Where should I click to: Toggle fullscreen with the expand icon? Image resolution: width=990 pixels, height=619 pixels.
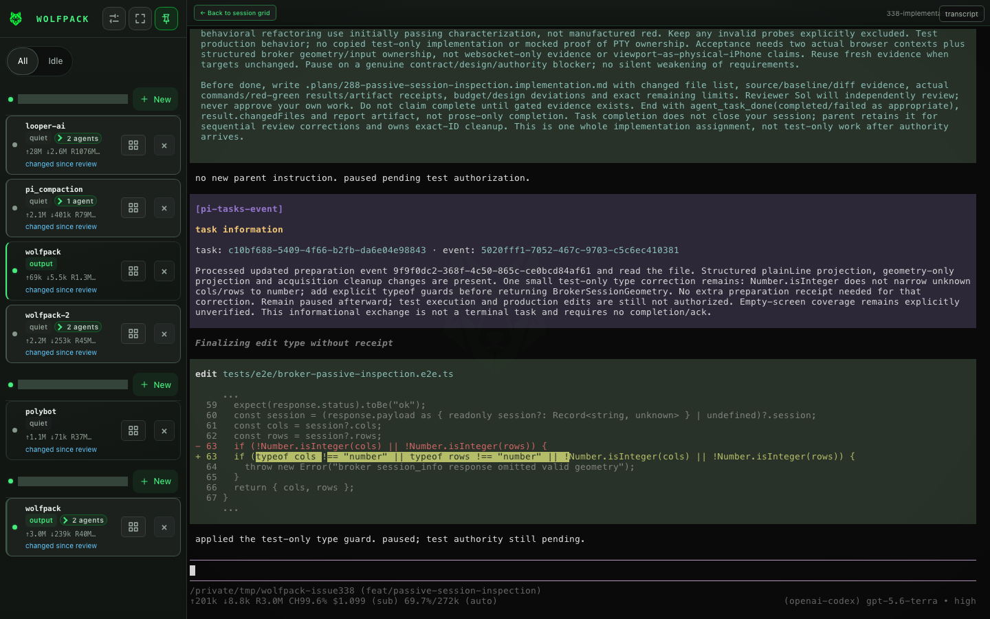pos(140,19)
